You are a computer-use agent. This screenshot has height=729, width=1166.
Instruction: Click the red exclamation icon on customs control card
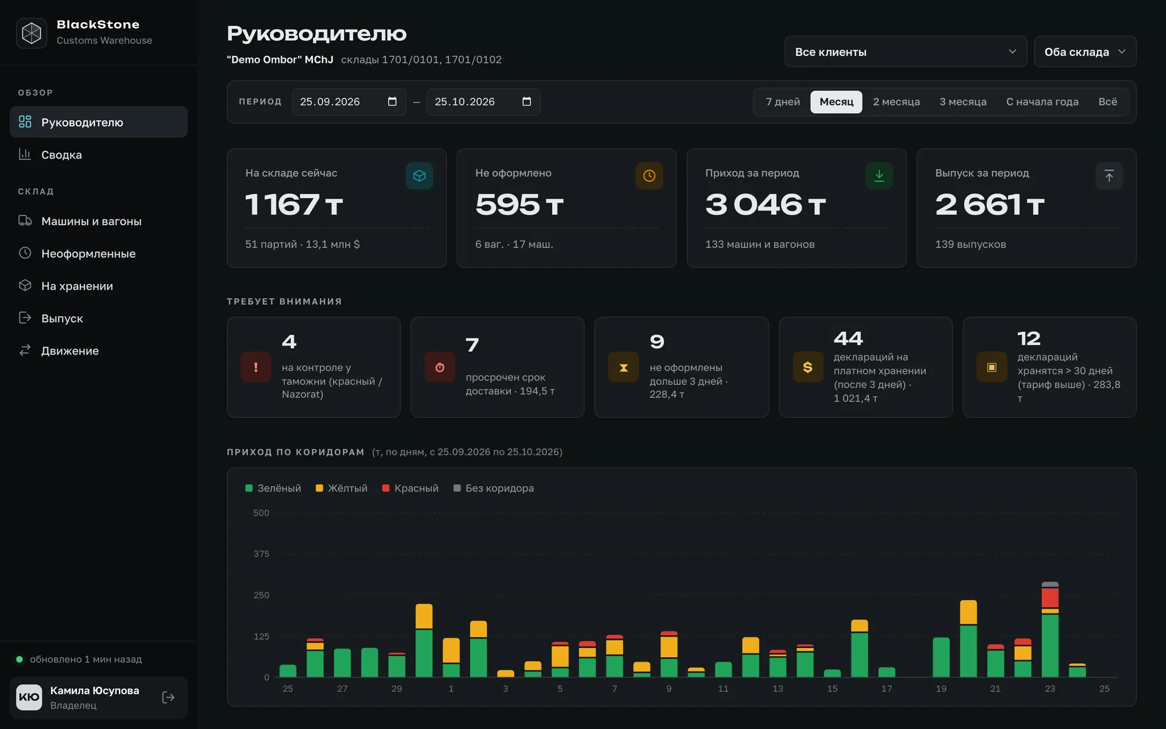click(x=256, y=367)
